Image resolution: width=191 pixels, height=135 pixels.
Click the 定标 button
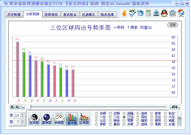[173, 25]
